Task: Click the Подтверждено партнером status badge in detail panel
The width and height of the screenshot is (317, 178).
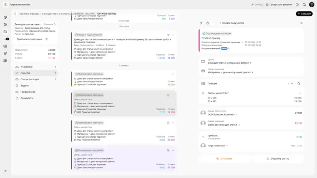Action: click(x=217, y=33)
